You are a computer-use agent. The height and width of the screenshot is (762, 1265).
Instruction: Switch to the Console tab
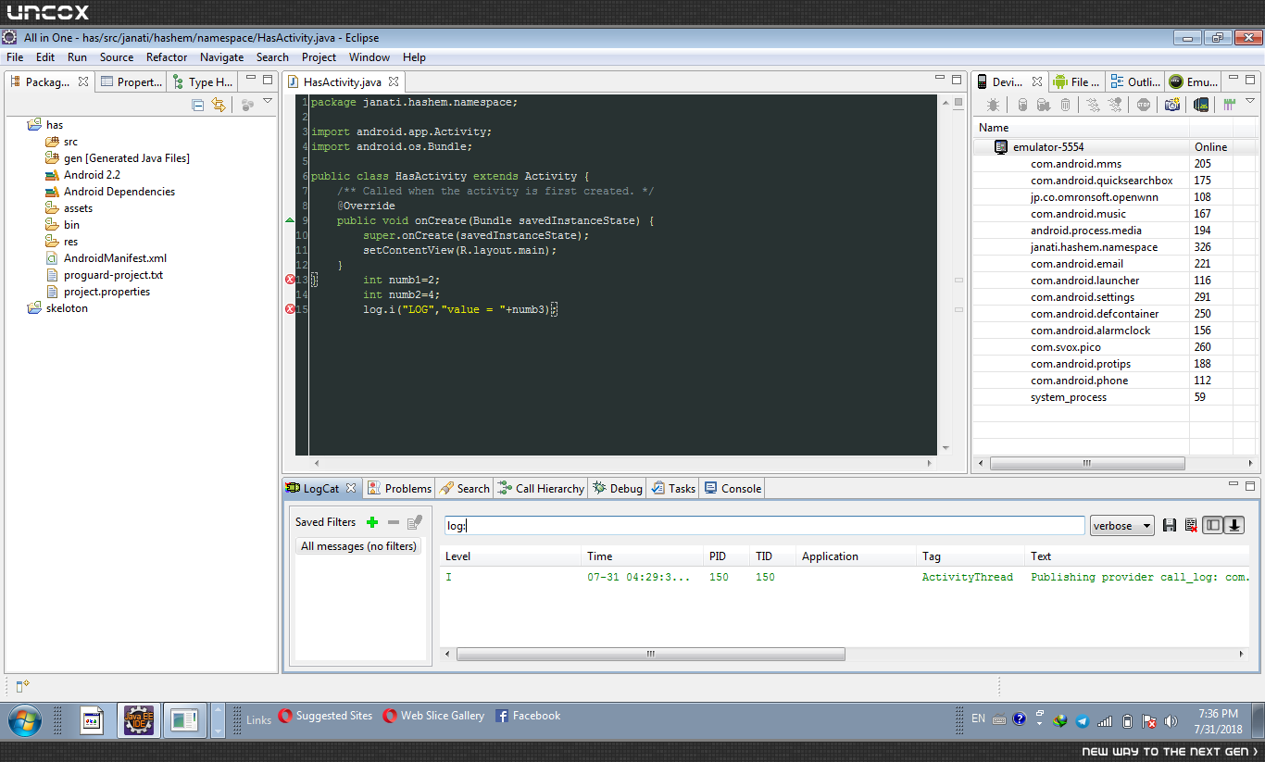point(733,488)
